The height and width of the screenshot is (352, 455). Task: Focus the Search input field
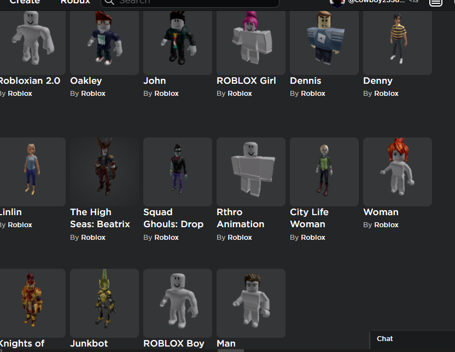point(190,2)
